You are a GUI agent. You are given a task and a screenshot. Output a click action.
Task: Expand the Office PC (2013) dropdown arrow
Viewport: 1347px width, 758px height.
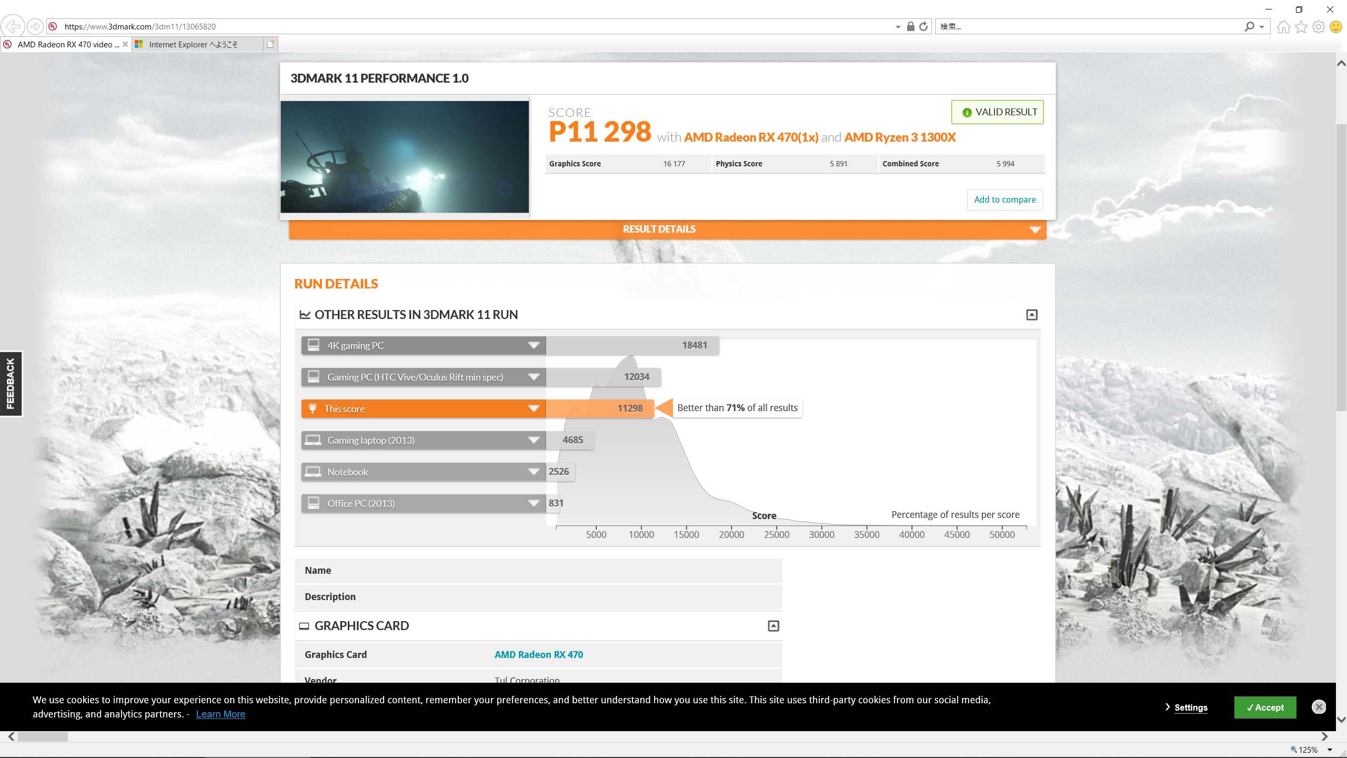[x=534, y=503]
